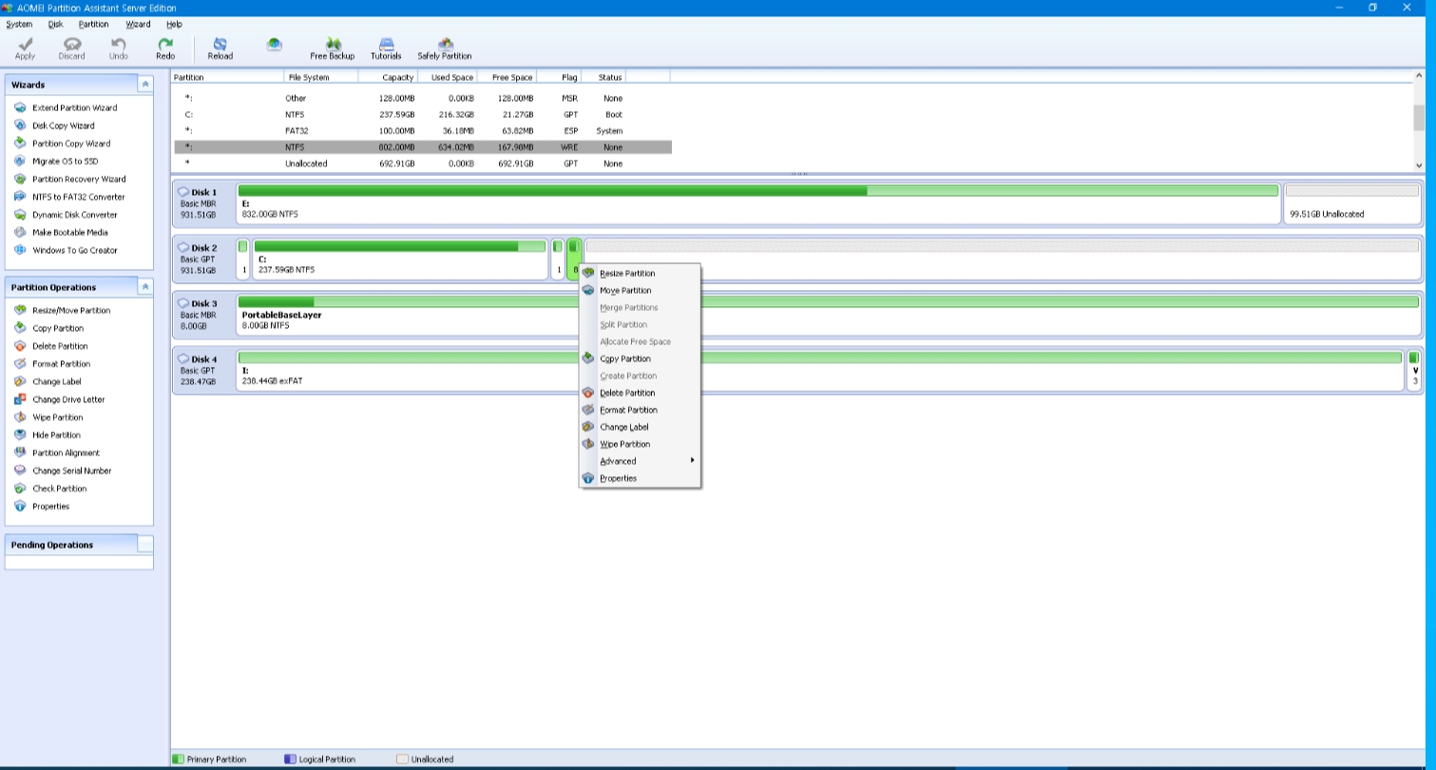Choose Change Label from the context menu

click(640, 428)
